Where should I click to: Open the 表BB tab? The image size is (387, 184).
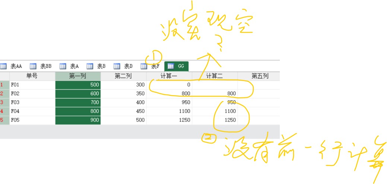(x=41, y=66)
